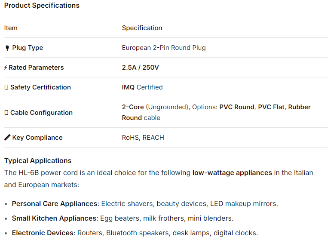Click the Electronic Devices bullet label
This screenshot has width=334, height=243.
(43, 233)
